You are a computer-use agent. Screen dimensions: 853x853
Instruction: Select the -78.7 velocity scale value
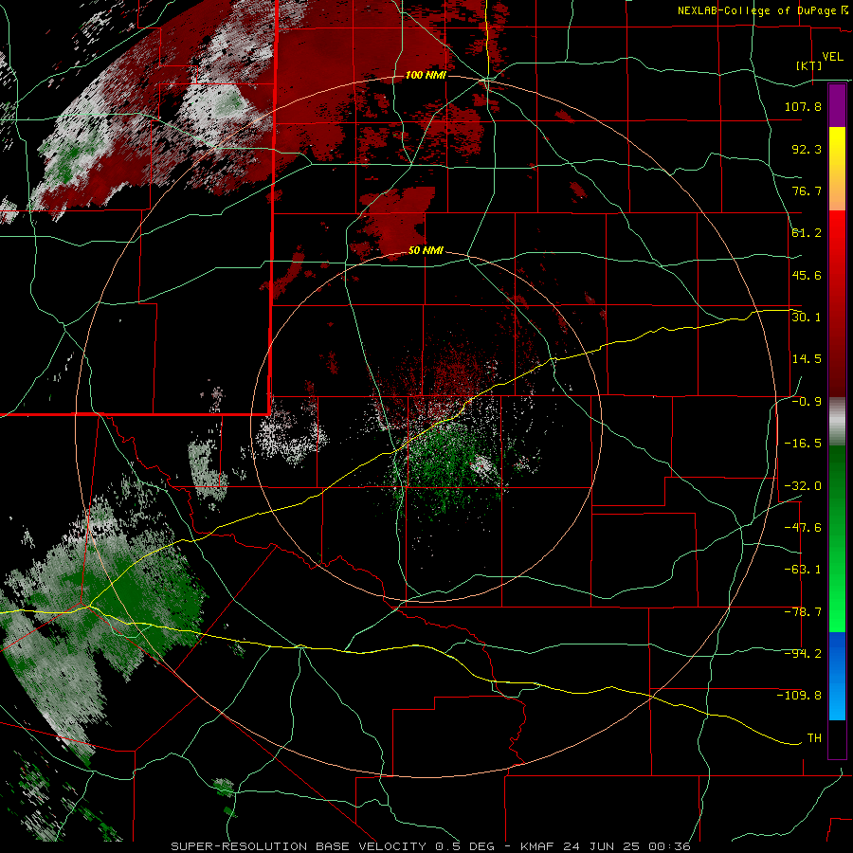(803, 612)
